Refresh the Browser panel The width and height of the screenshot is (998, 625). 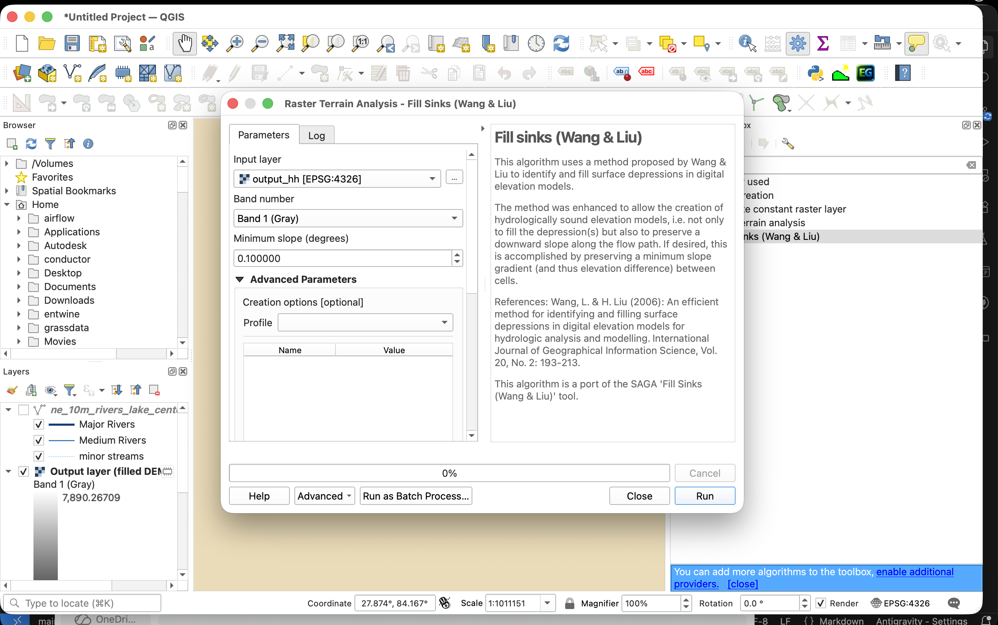click(31, 144)
